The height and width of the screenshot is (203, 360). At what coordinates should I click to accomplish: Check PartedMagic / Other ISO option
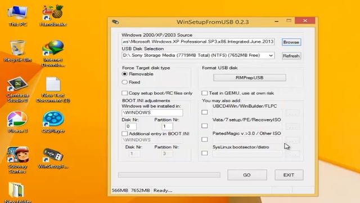point(204,139)
